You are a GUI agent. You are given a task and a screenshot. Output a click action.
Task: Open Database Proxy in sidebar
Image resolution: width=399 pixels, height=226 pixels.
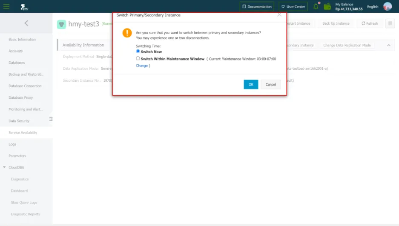[20, 97]
